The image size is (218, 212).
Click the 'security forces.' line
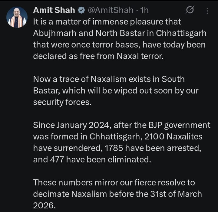[x=62, y=102]
